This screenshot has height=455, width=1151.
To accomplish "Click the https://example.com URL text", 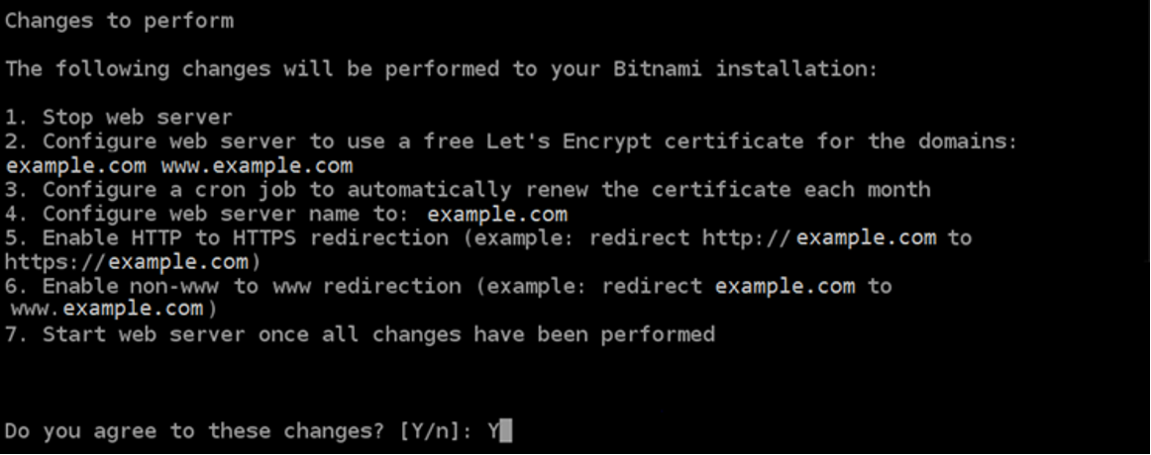I will click(127, 261).
